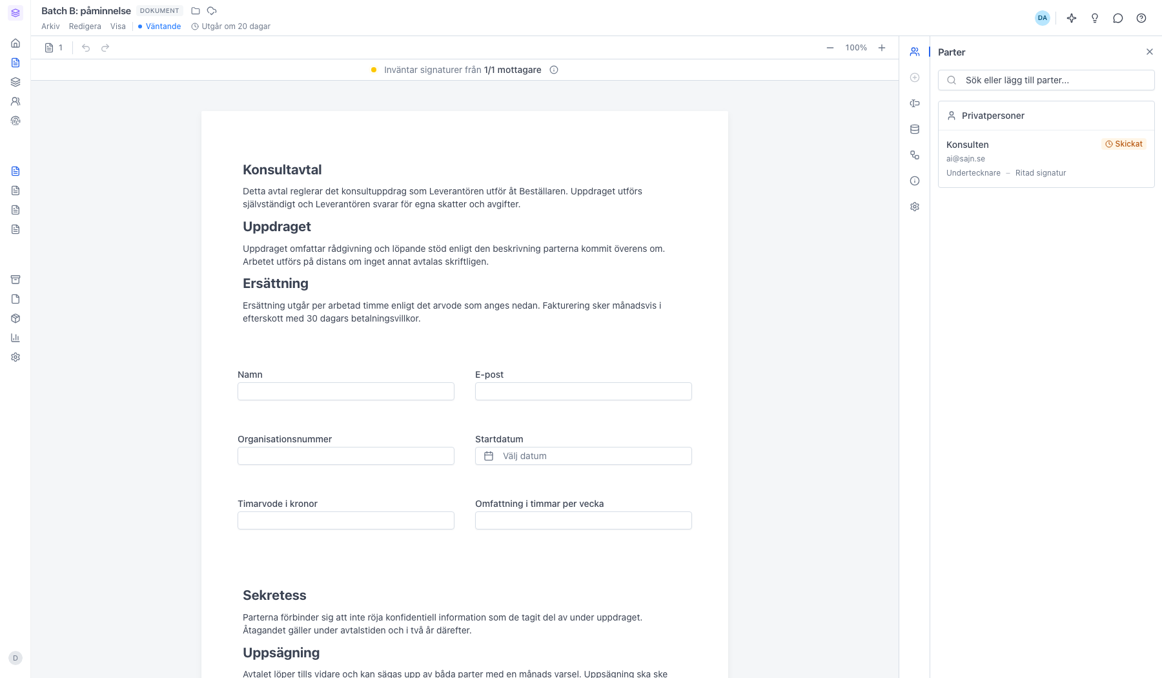The image size is (1162, 678).
Task: Click Omfattning i timmar per vecka field
Action: 584,520
